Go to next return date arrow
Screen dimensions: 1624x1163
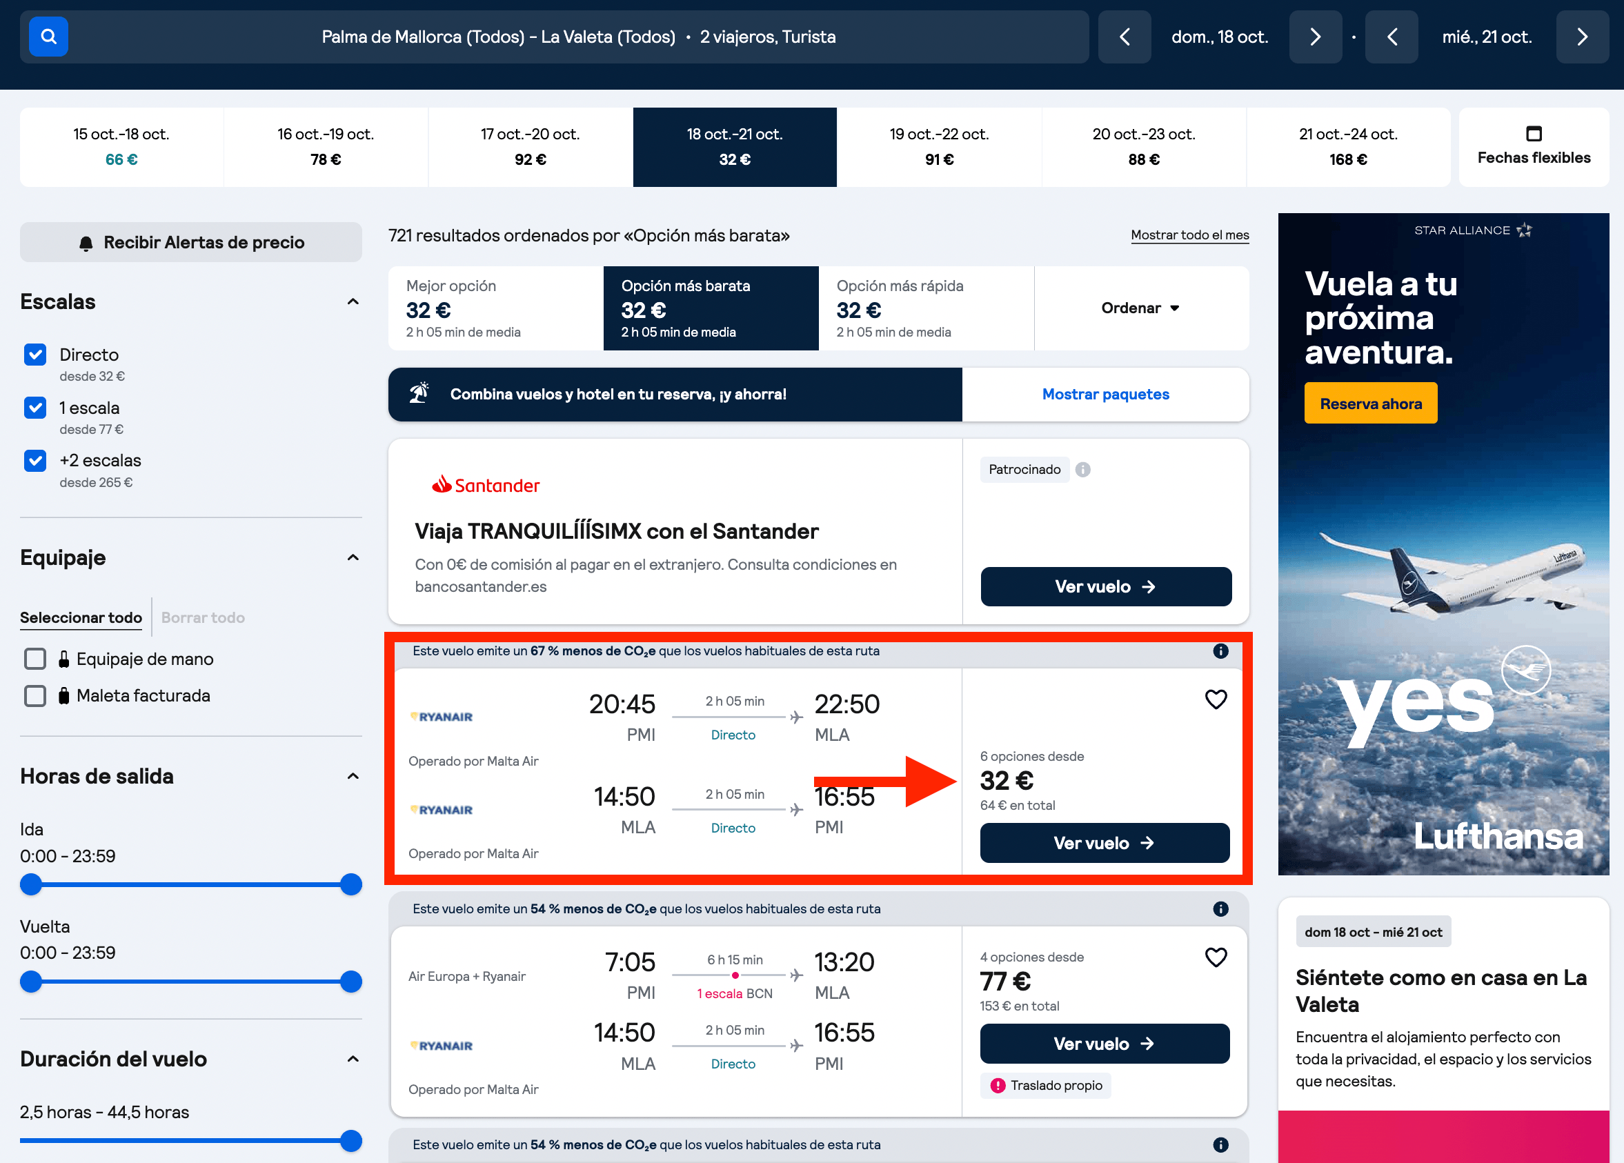1583,37
